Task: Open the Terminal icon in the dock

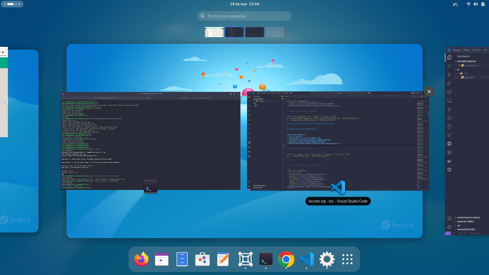Action: pyautogui.click(x=266, y=259)
